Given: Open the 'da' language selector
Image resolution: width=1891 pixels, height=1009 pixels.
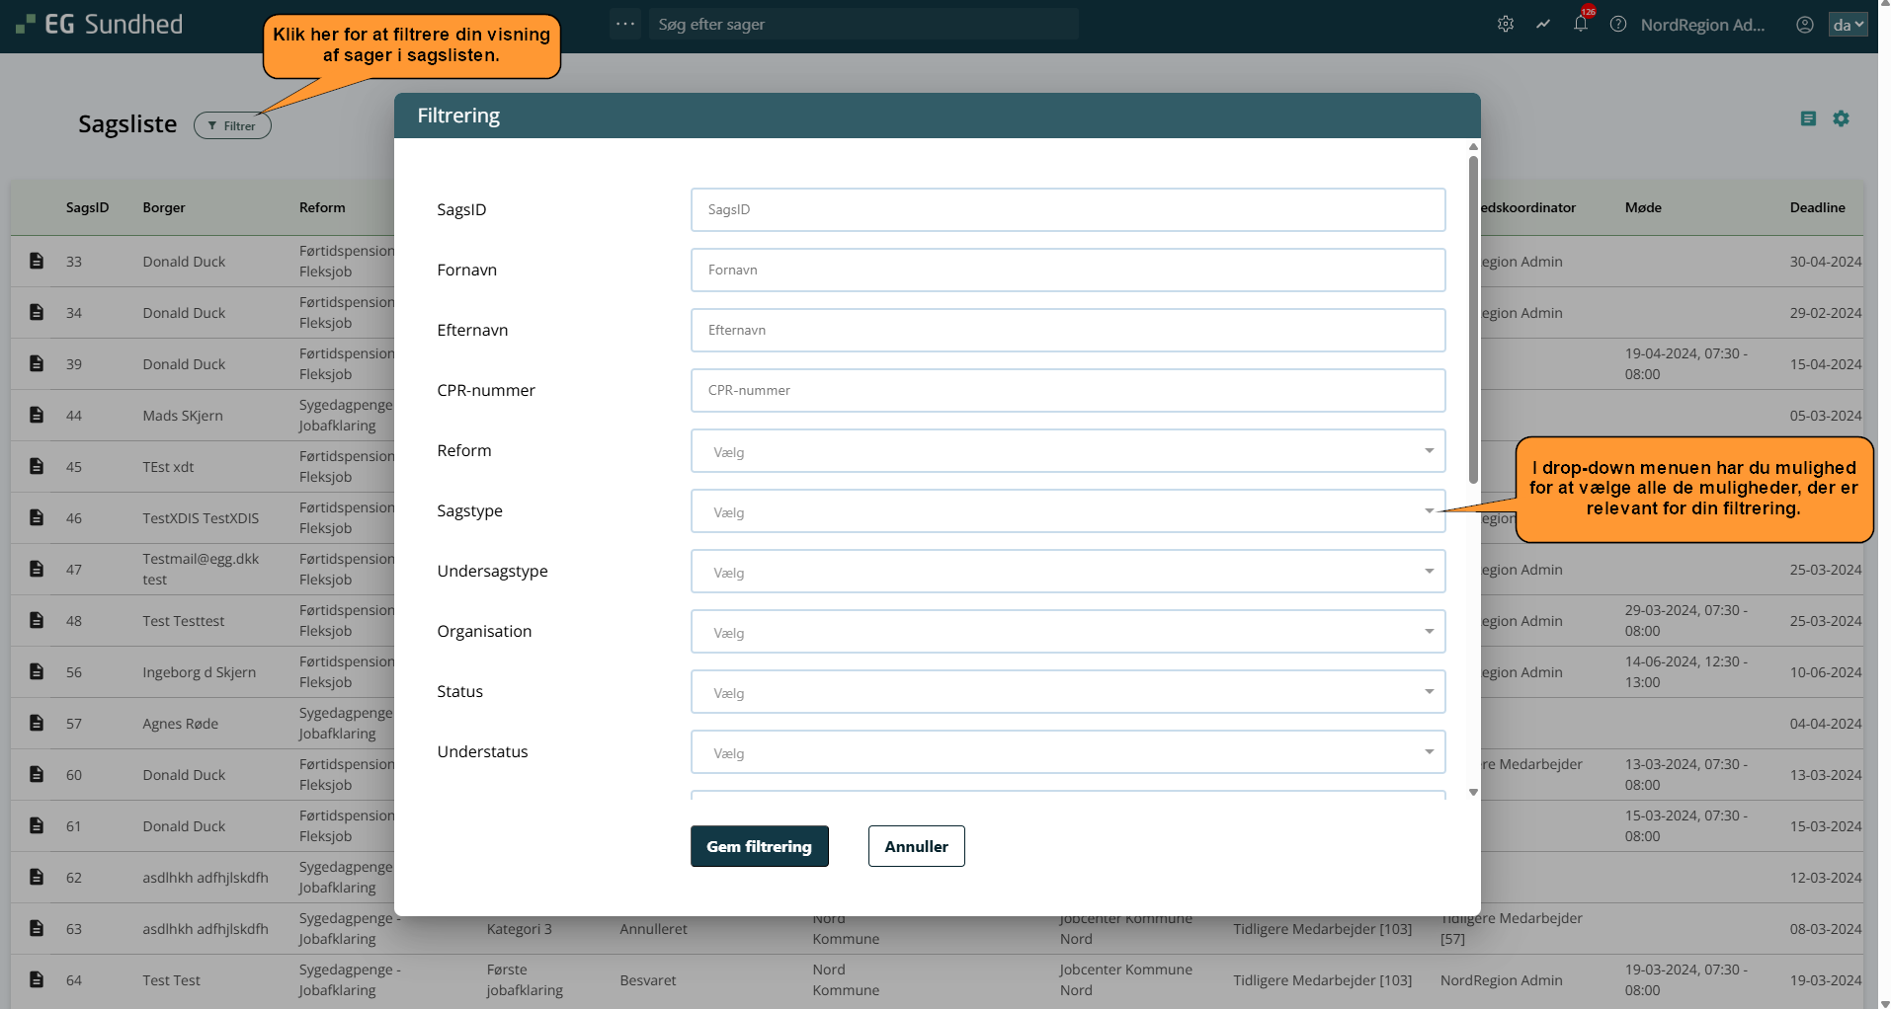Looking at the screenshot, I should (1848, 25).
